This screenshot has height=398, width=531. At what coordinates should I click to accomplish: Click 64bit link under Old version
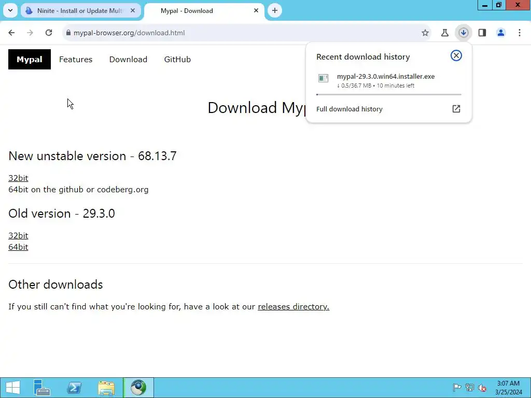click(x=18, y=247)
